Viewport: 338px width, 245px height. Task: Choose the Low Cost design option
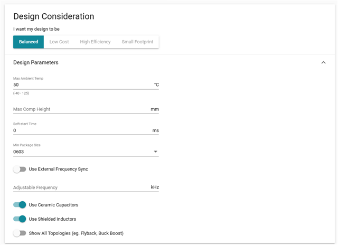(x=59, y=42)
